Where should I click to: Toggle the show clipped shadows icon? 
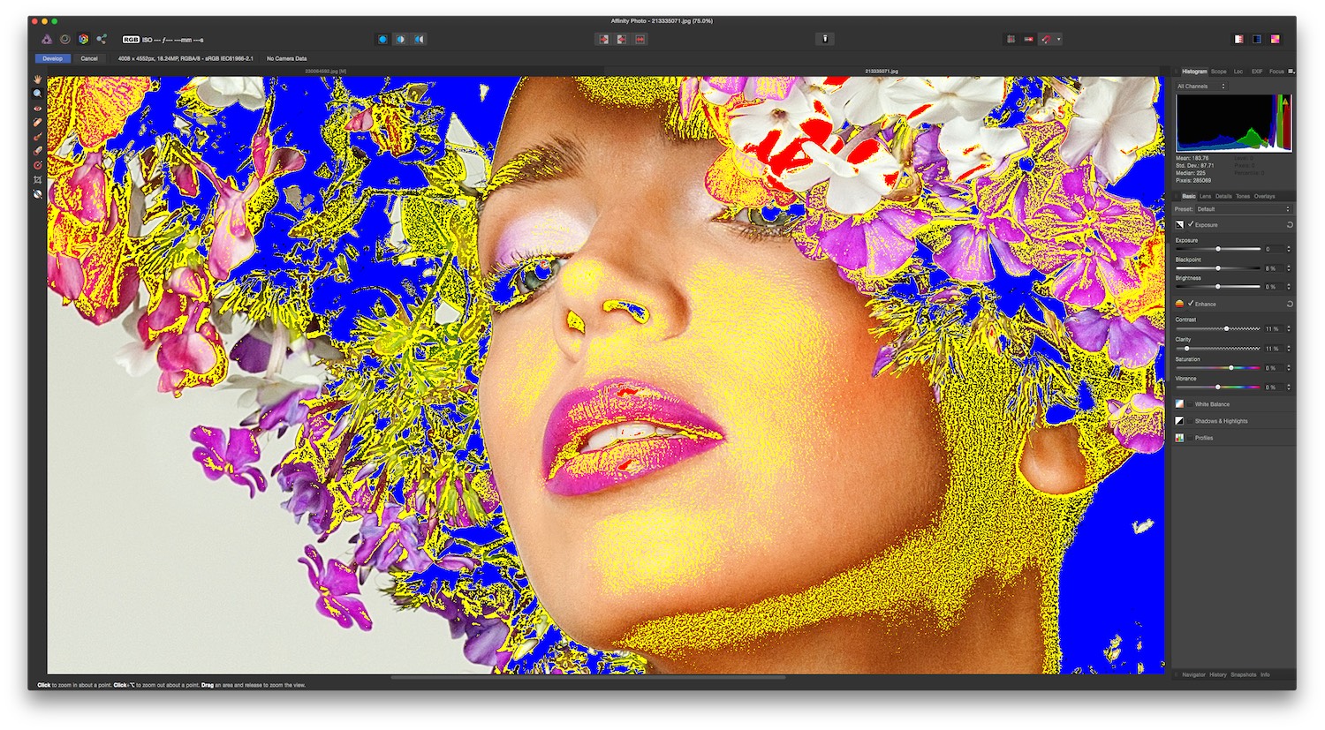pos(622,39)
